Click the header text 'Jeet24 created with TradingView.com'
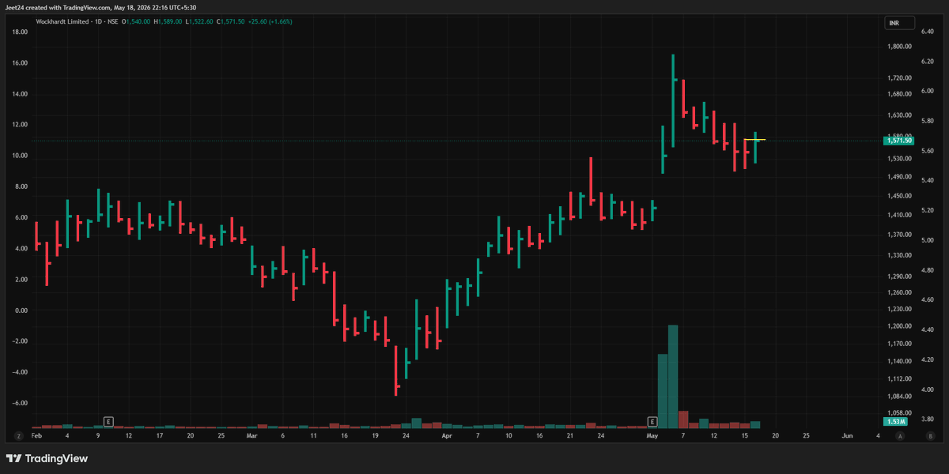The height and width of the screenshot is (474, 949). 59,7
